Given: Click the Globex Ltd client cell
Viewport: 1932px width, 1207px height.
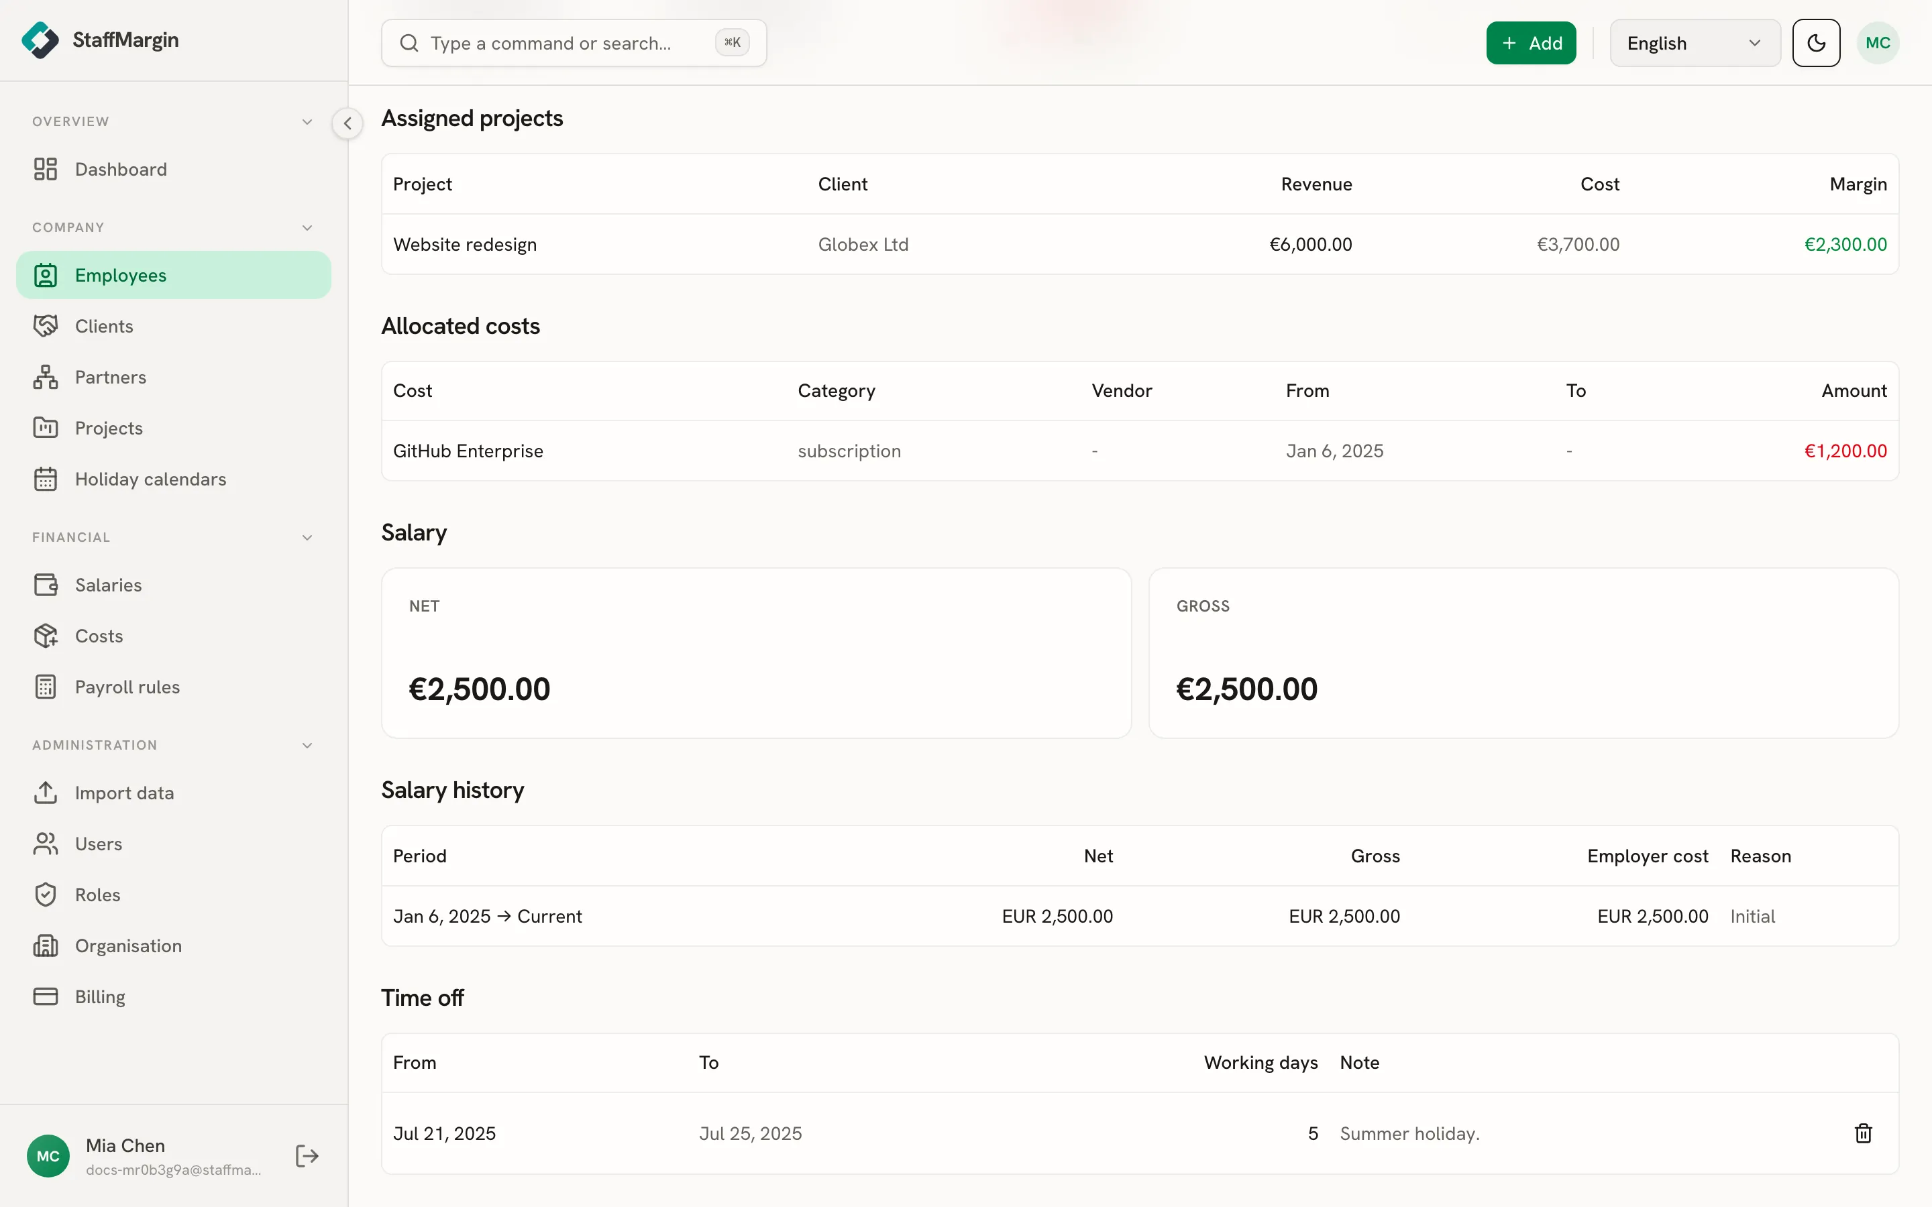Looking at the screenshot, I should coord(863,244).
